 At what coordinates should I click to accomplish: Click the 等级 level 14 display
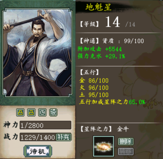tap(108, 22)
